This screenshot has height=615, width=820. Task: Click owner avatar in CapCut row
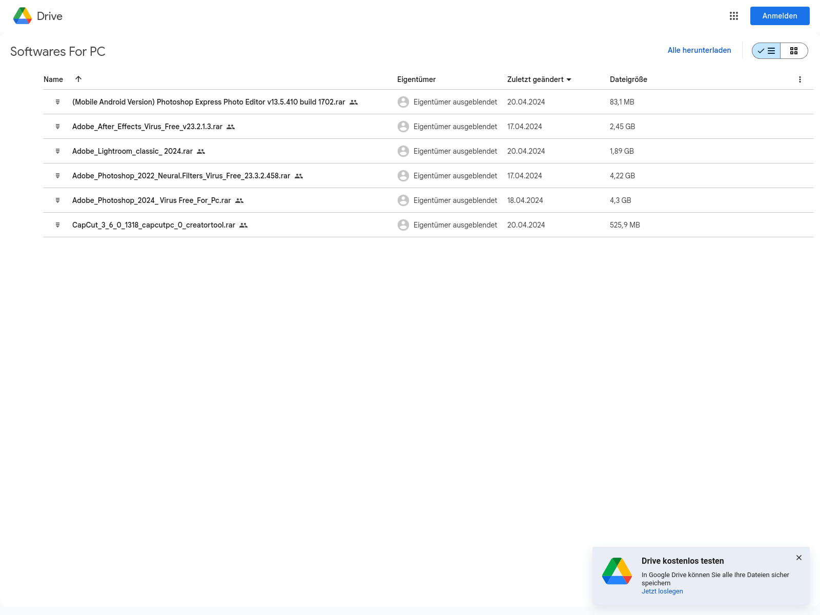tap(403, 225)
